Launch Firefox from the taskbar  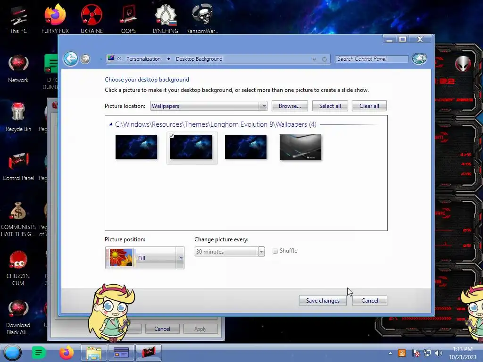pyautogui.click(x=66, y=353)
